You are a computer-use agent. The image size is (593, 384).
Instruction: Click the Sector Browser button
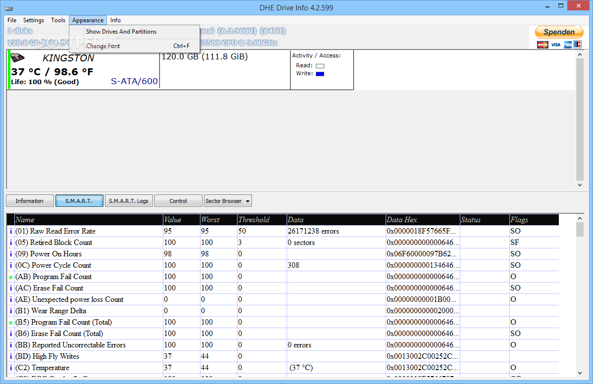pyautogui.click(x=224, y=201)
